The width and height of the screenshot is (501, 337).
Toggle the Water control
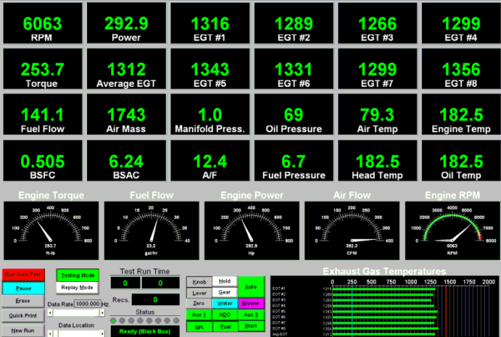pos(224,303)
